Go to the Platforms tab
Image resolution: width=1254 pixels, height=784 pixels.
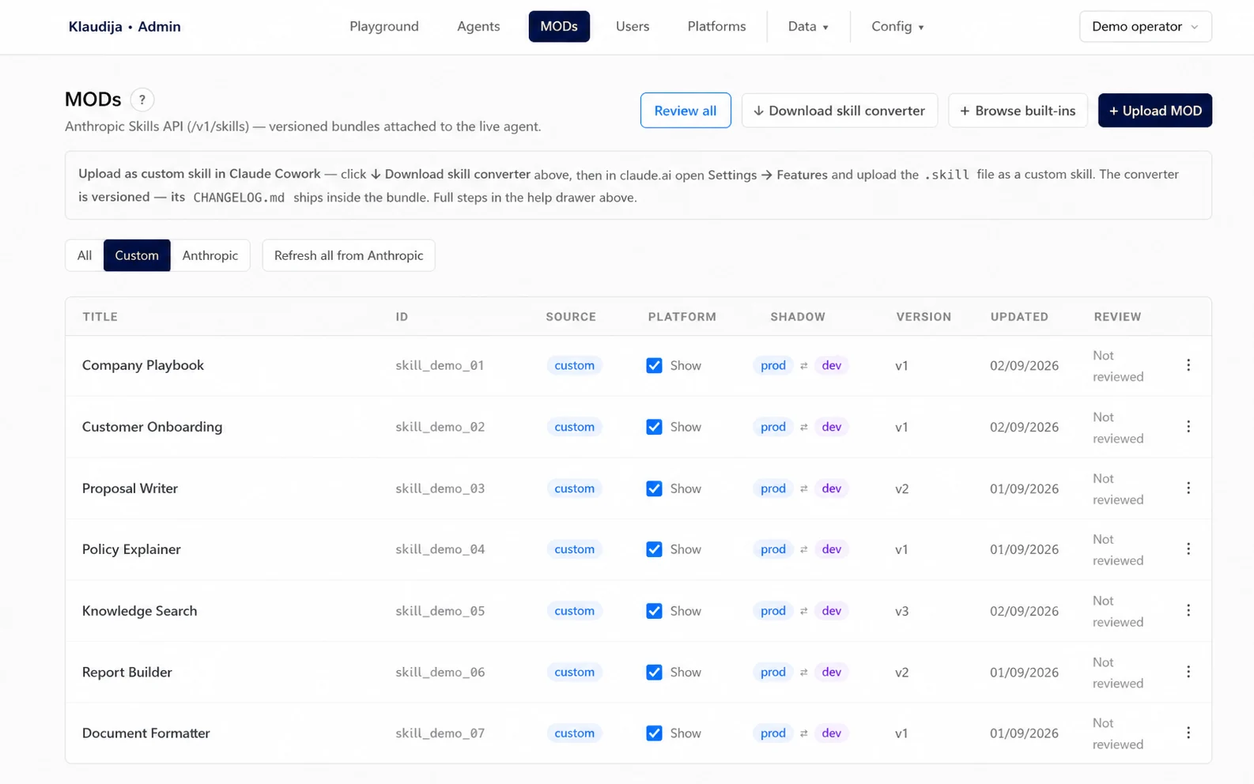point(716,27)
